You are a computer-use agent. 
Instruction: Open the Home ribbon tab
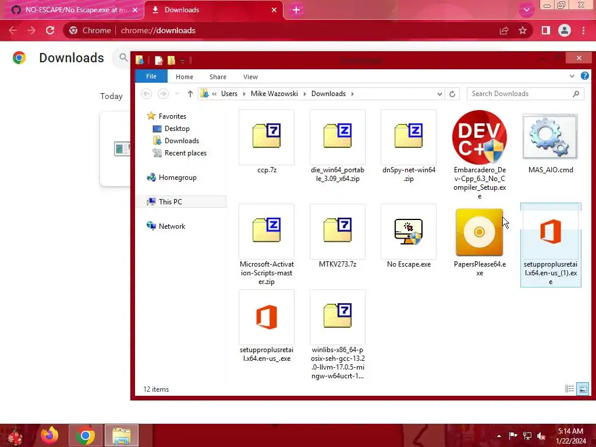(185, 77)
